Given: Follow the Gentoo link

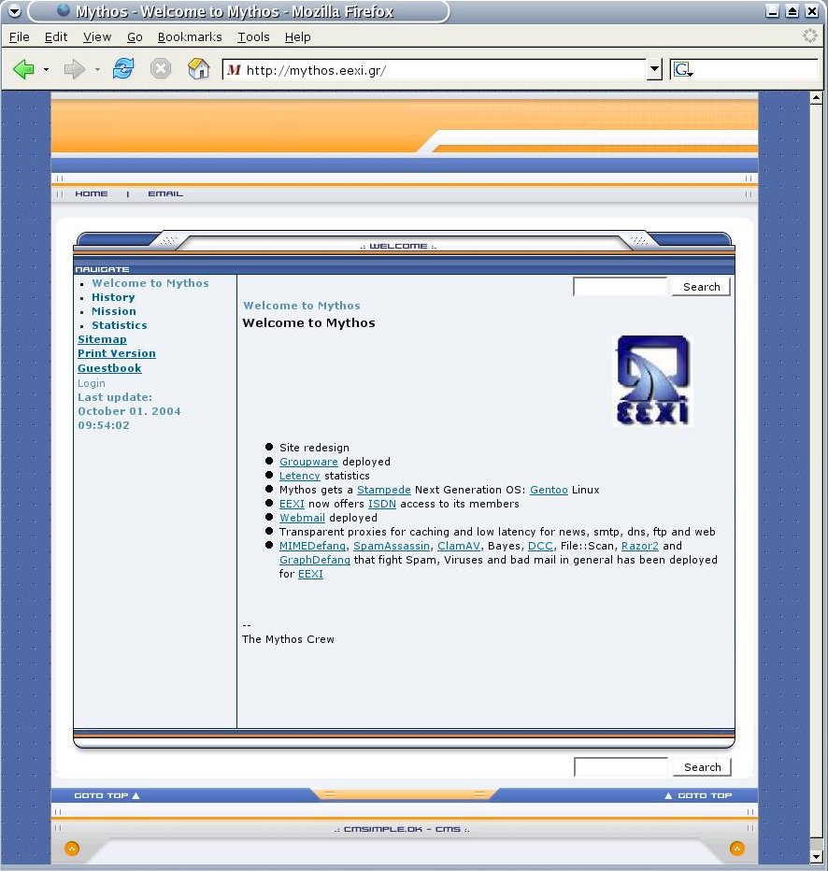Looking at the screenshot, I should pyautogui.click(x=549, y=490).
